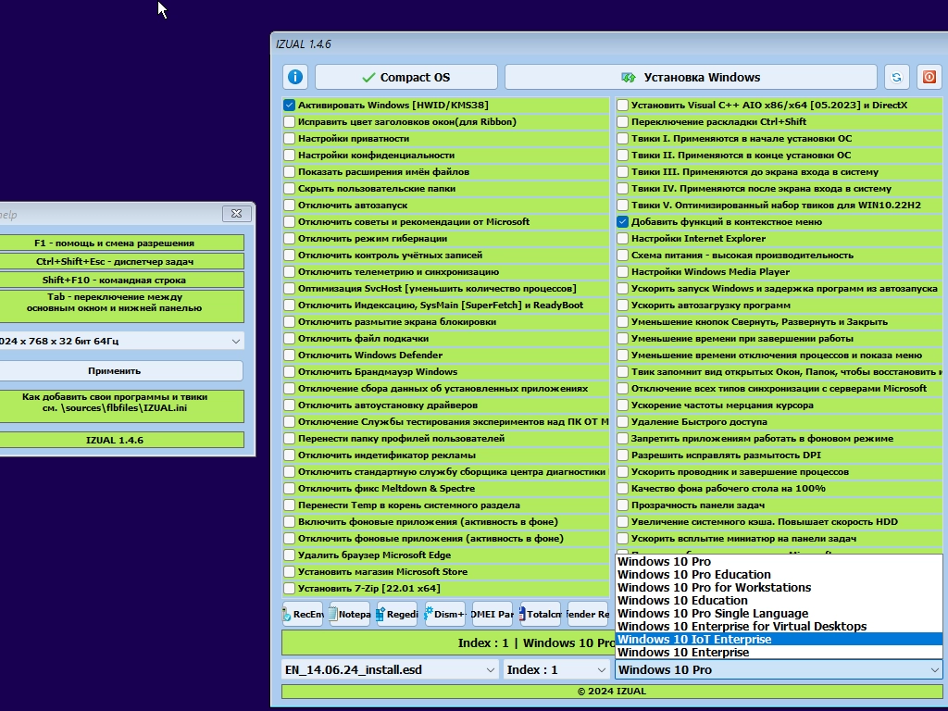Click the Установка Windows button

click(x=691, y=77)
